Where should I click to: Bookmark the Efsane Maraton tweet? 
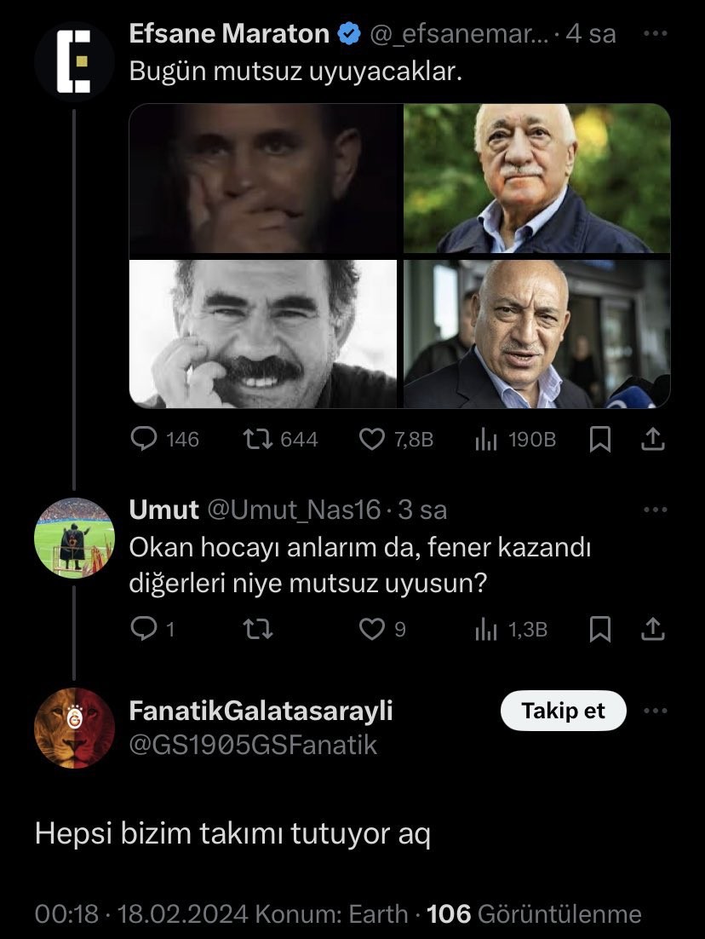[x=600, y=439]
